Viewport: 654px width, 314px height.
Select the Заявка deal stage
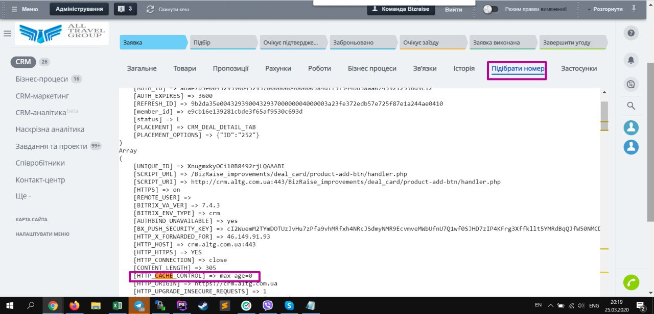click(154, 43)
